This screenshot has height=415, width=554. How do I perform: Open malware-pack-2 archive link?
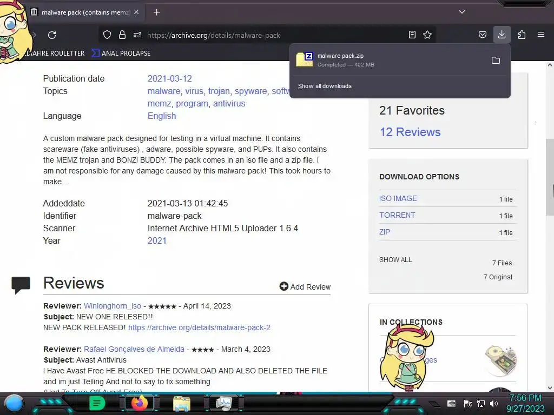point(199,327)
